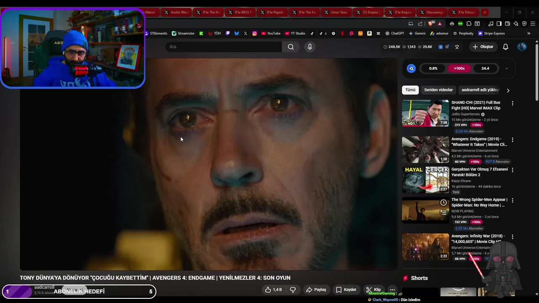The image size is (539, 303).
Task: Click the >100x vidIQ score pill
Action: coord(459,68)
